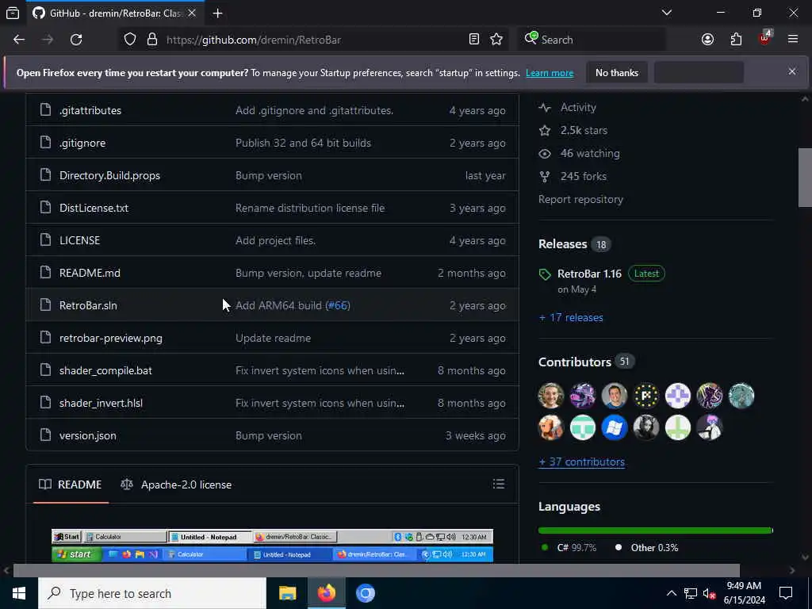Click the 'Publish 32 and 64 bit builds' commit

tap(303, 143)
